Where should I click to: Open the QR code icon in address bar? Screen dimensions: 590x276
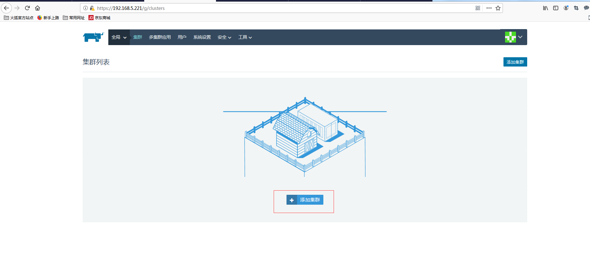[478, 8]
